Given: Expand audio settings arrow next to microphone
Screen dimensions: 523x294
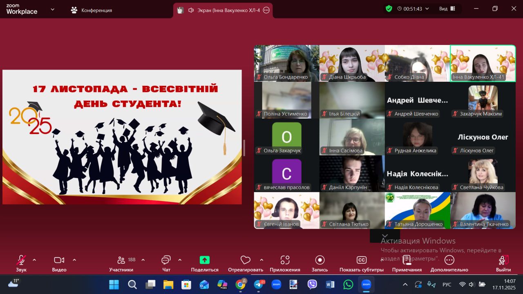Looking at the screenshot, I should click(34, 260).
